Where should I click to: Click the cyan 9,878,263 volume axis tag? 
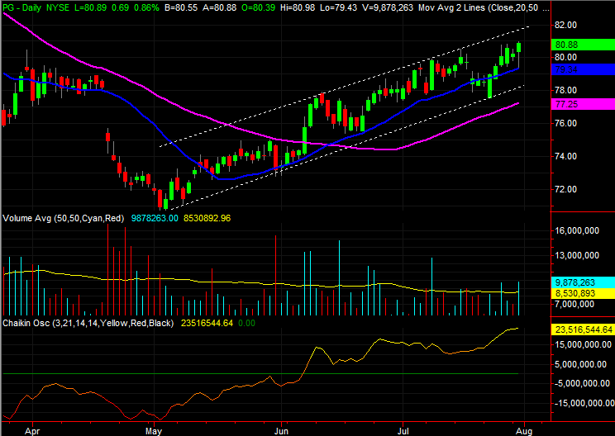(x=583, y=282)
